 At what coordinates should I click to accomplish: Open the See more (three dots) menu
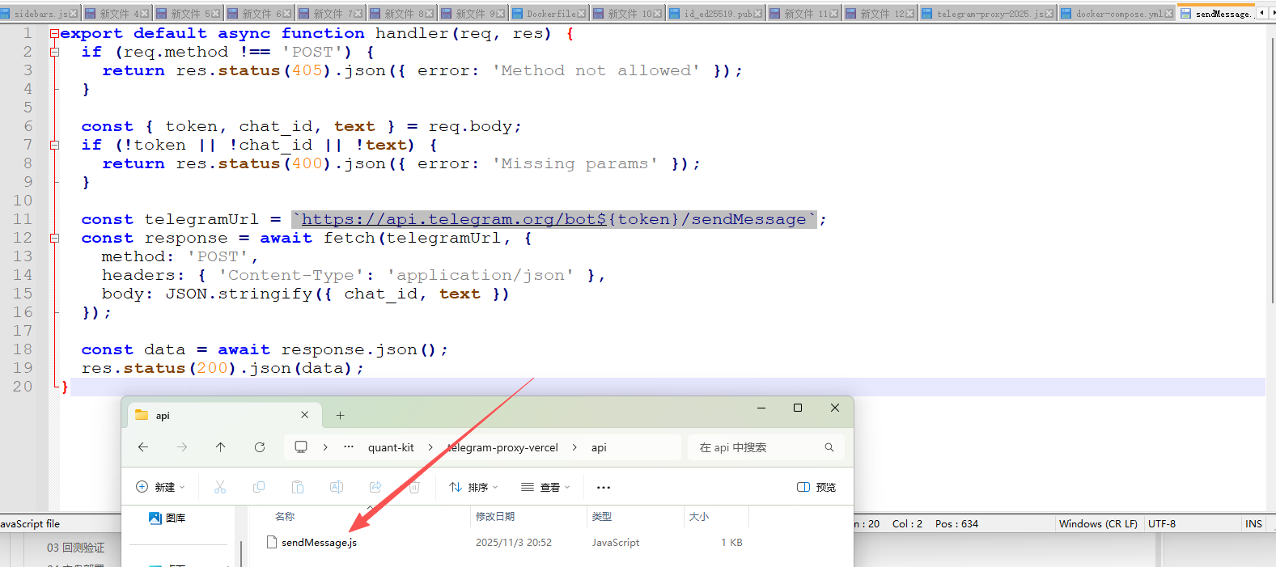603,487
